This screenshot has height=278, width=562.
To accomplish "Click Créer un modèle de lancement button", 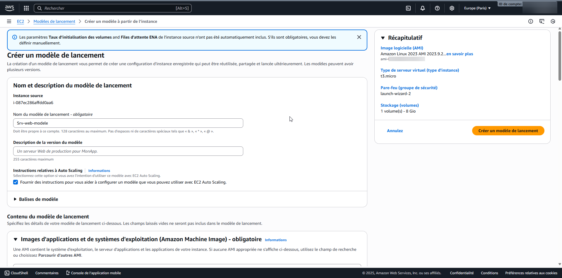I will 508,131.
